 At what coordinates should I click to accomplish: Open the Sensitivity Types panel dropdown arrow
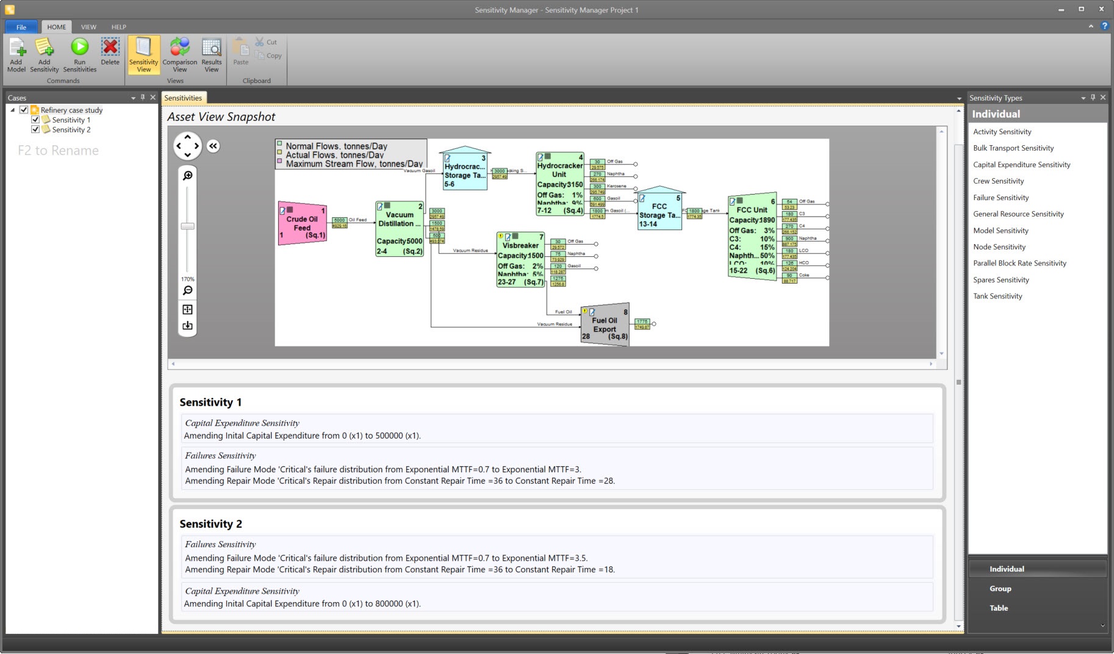point(1083,98)
